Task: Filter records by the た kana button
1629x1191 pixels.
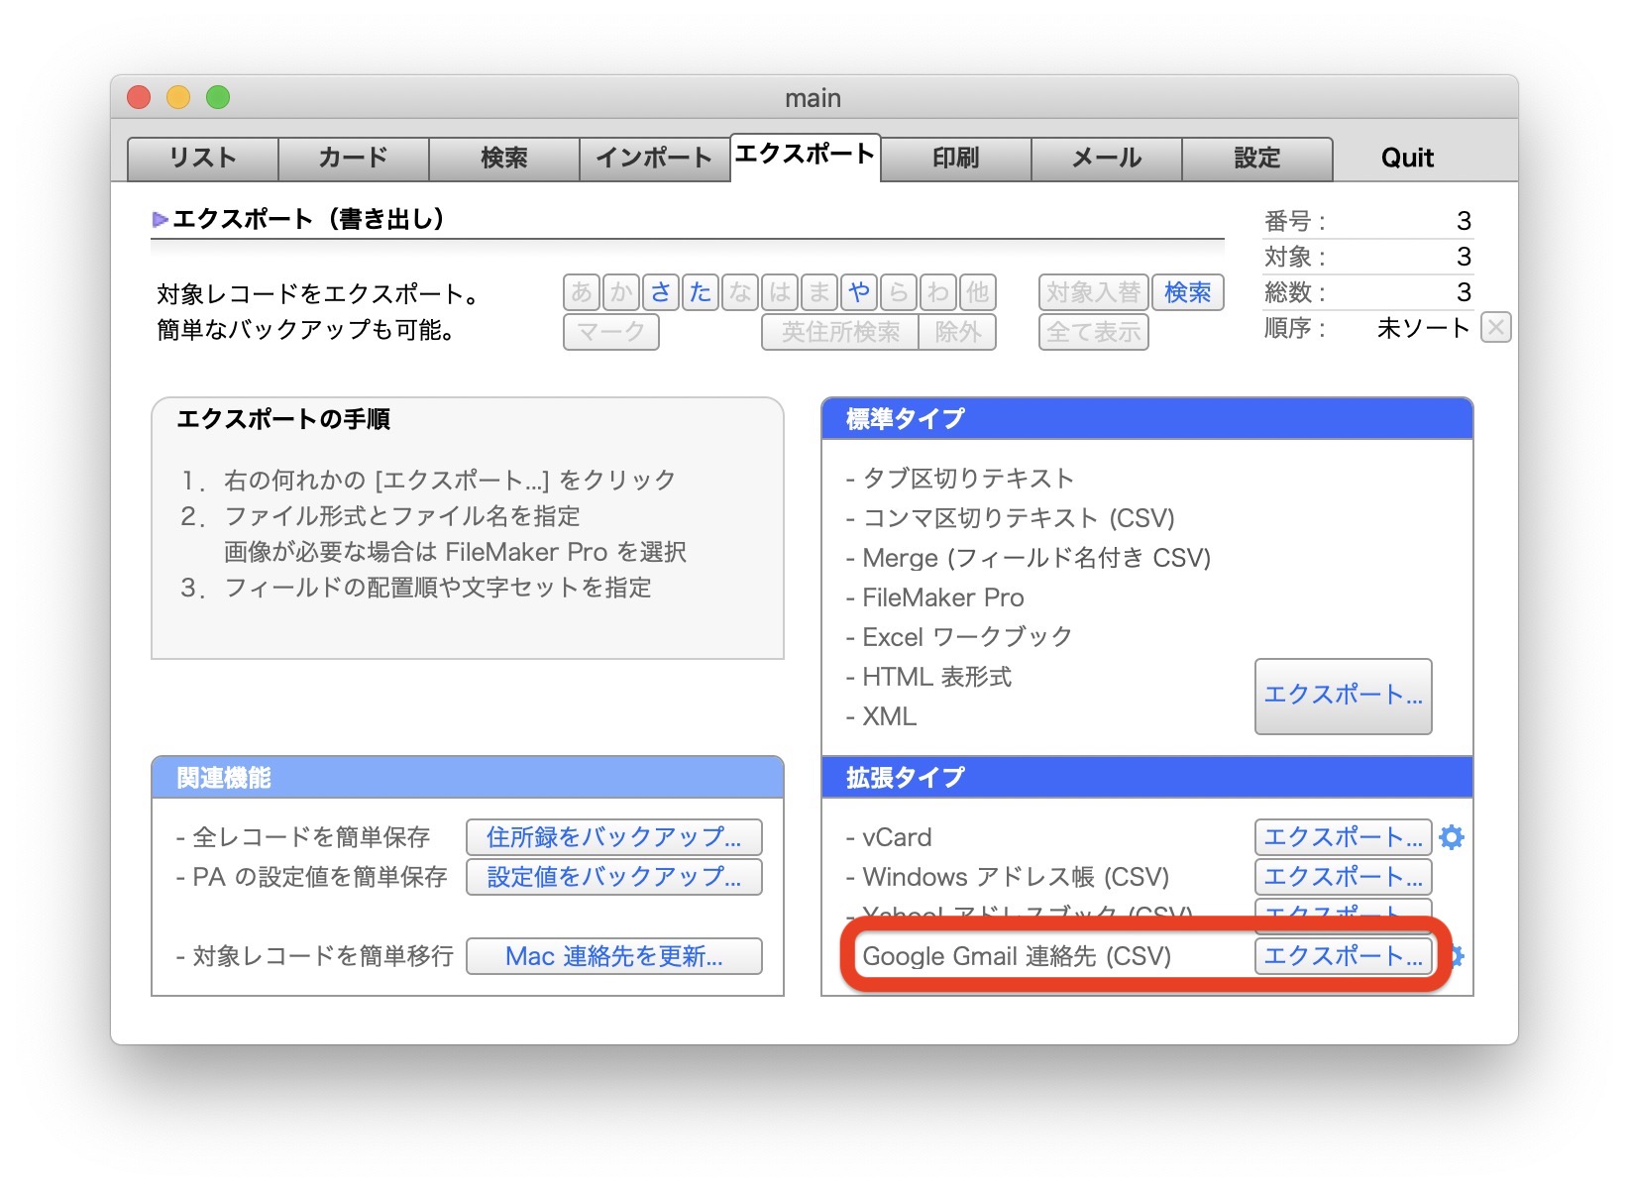Action: (x=701, y=293)
